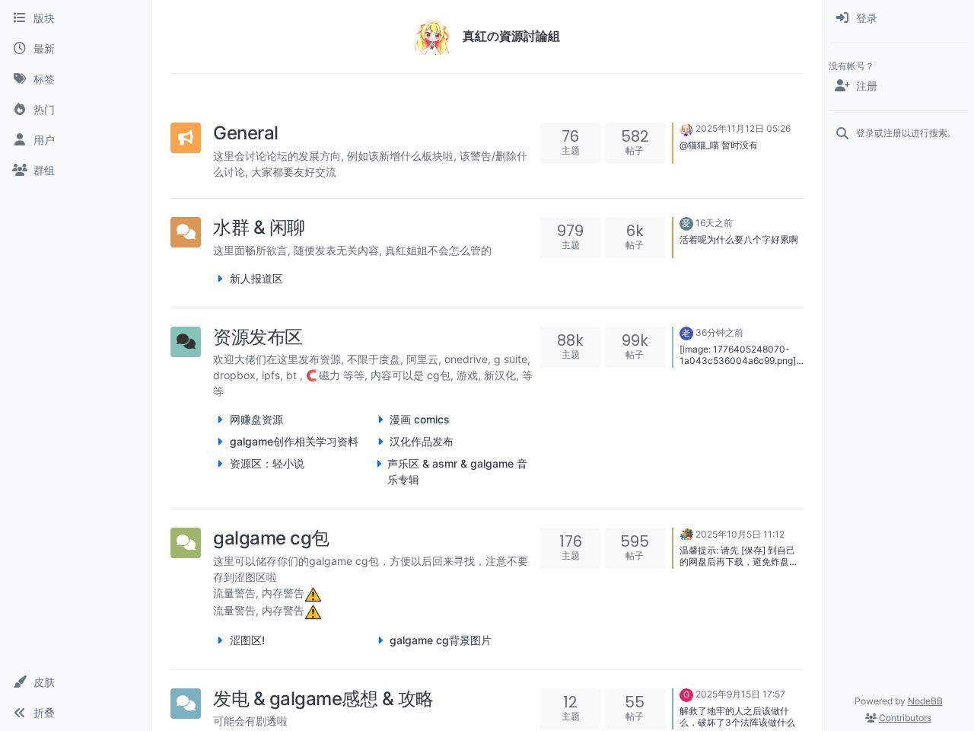Open the 网赚盘资源 subcategory

256,420
